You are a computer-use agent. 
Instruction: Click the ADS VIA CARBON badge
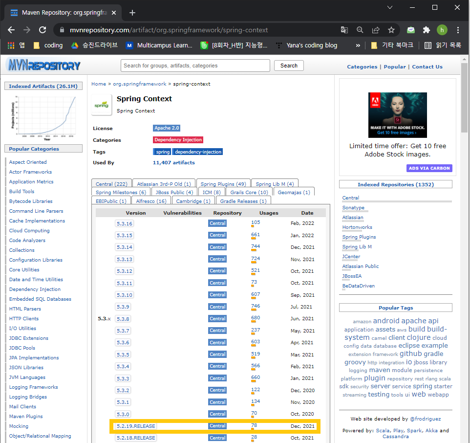[429, 168]
